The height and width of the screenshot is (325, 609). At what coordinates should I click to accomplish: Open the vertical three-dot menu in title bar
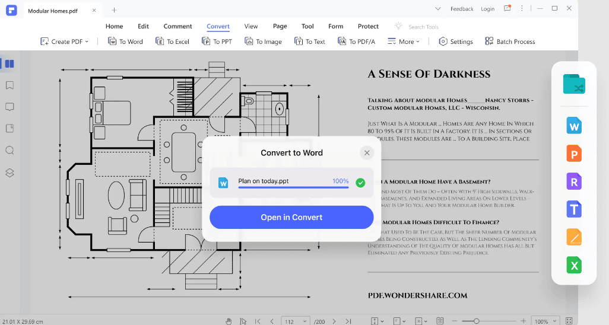pos(522,8)
